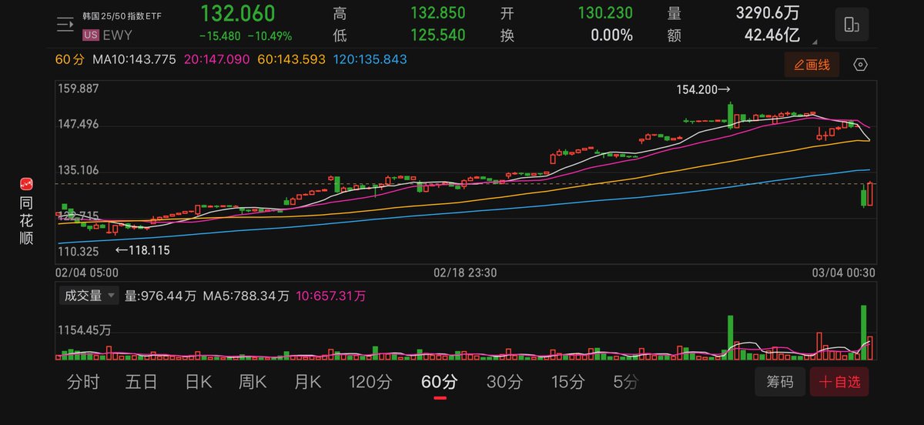The height and width of the screenshot is (425, 924).
Task: Expand quote details corner triangle
Action: 815,42
